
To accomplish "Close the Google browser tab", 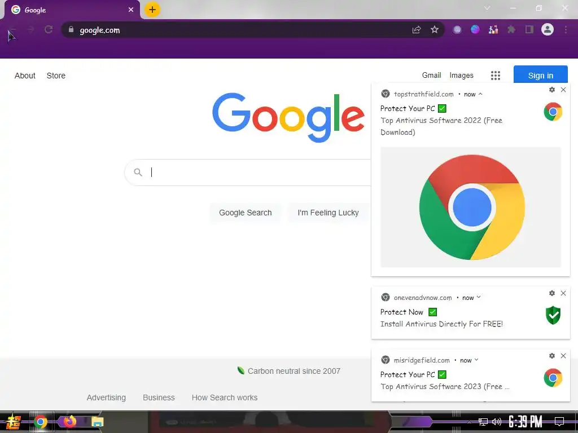I will (131, 10).
